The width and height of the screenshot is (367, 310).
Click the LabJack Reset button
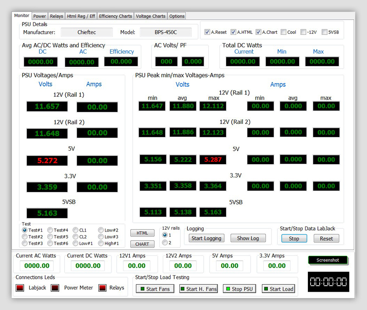pyautogui.click(x=326, y=238)
